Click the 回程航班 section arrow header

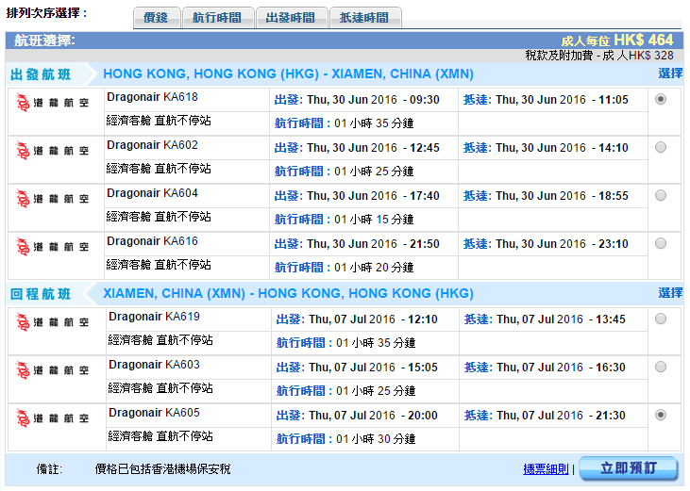pos(47,294)
